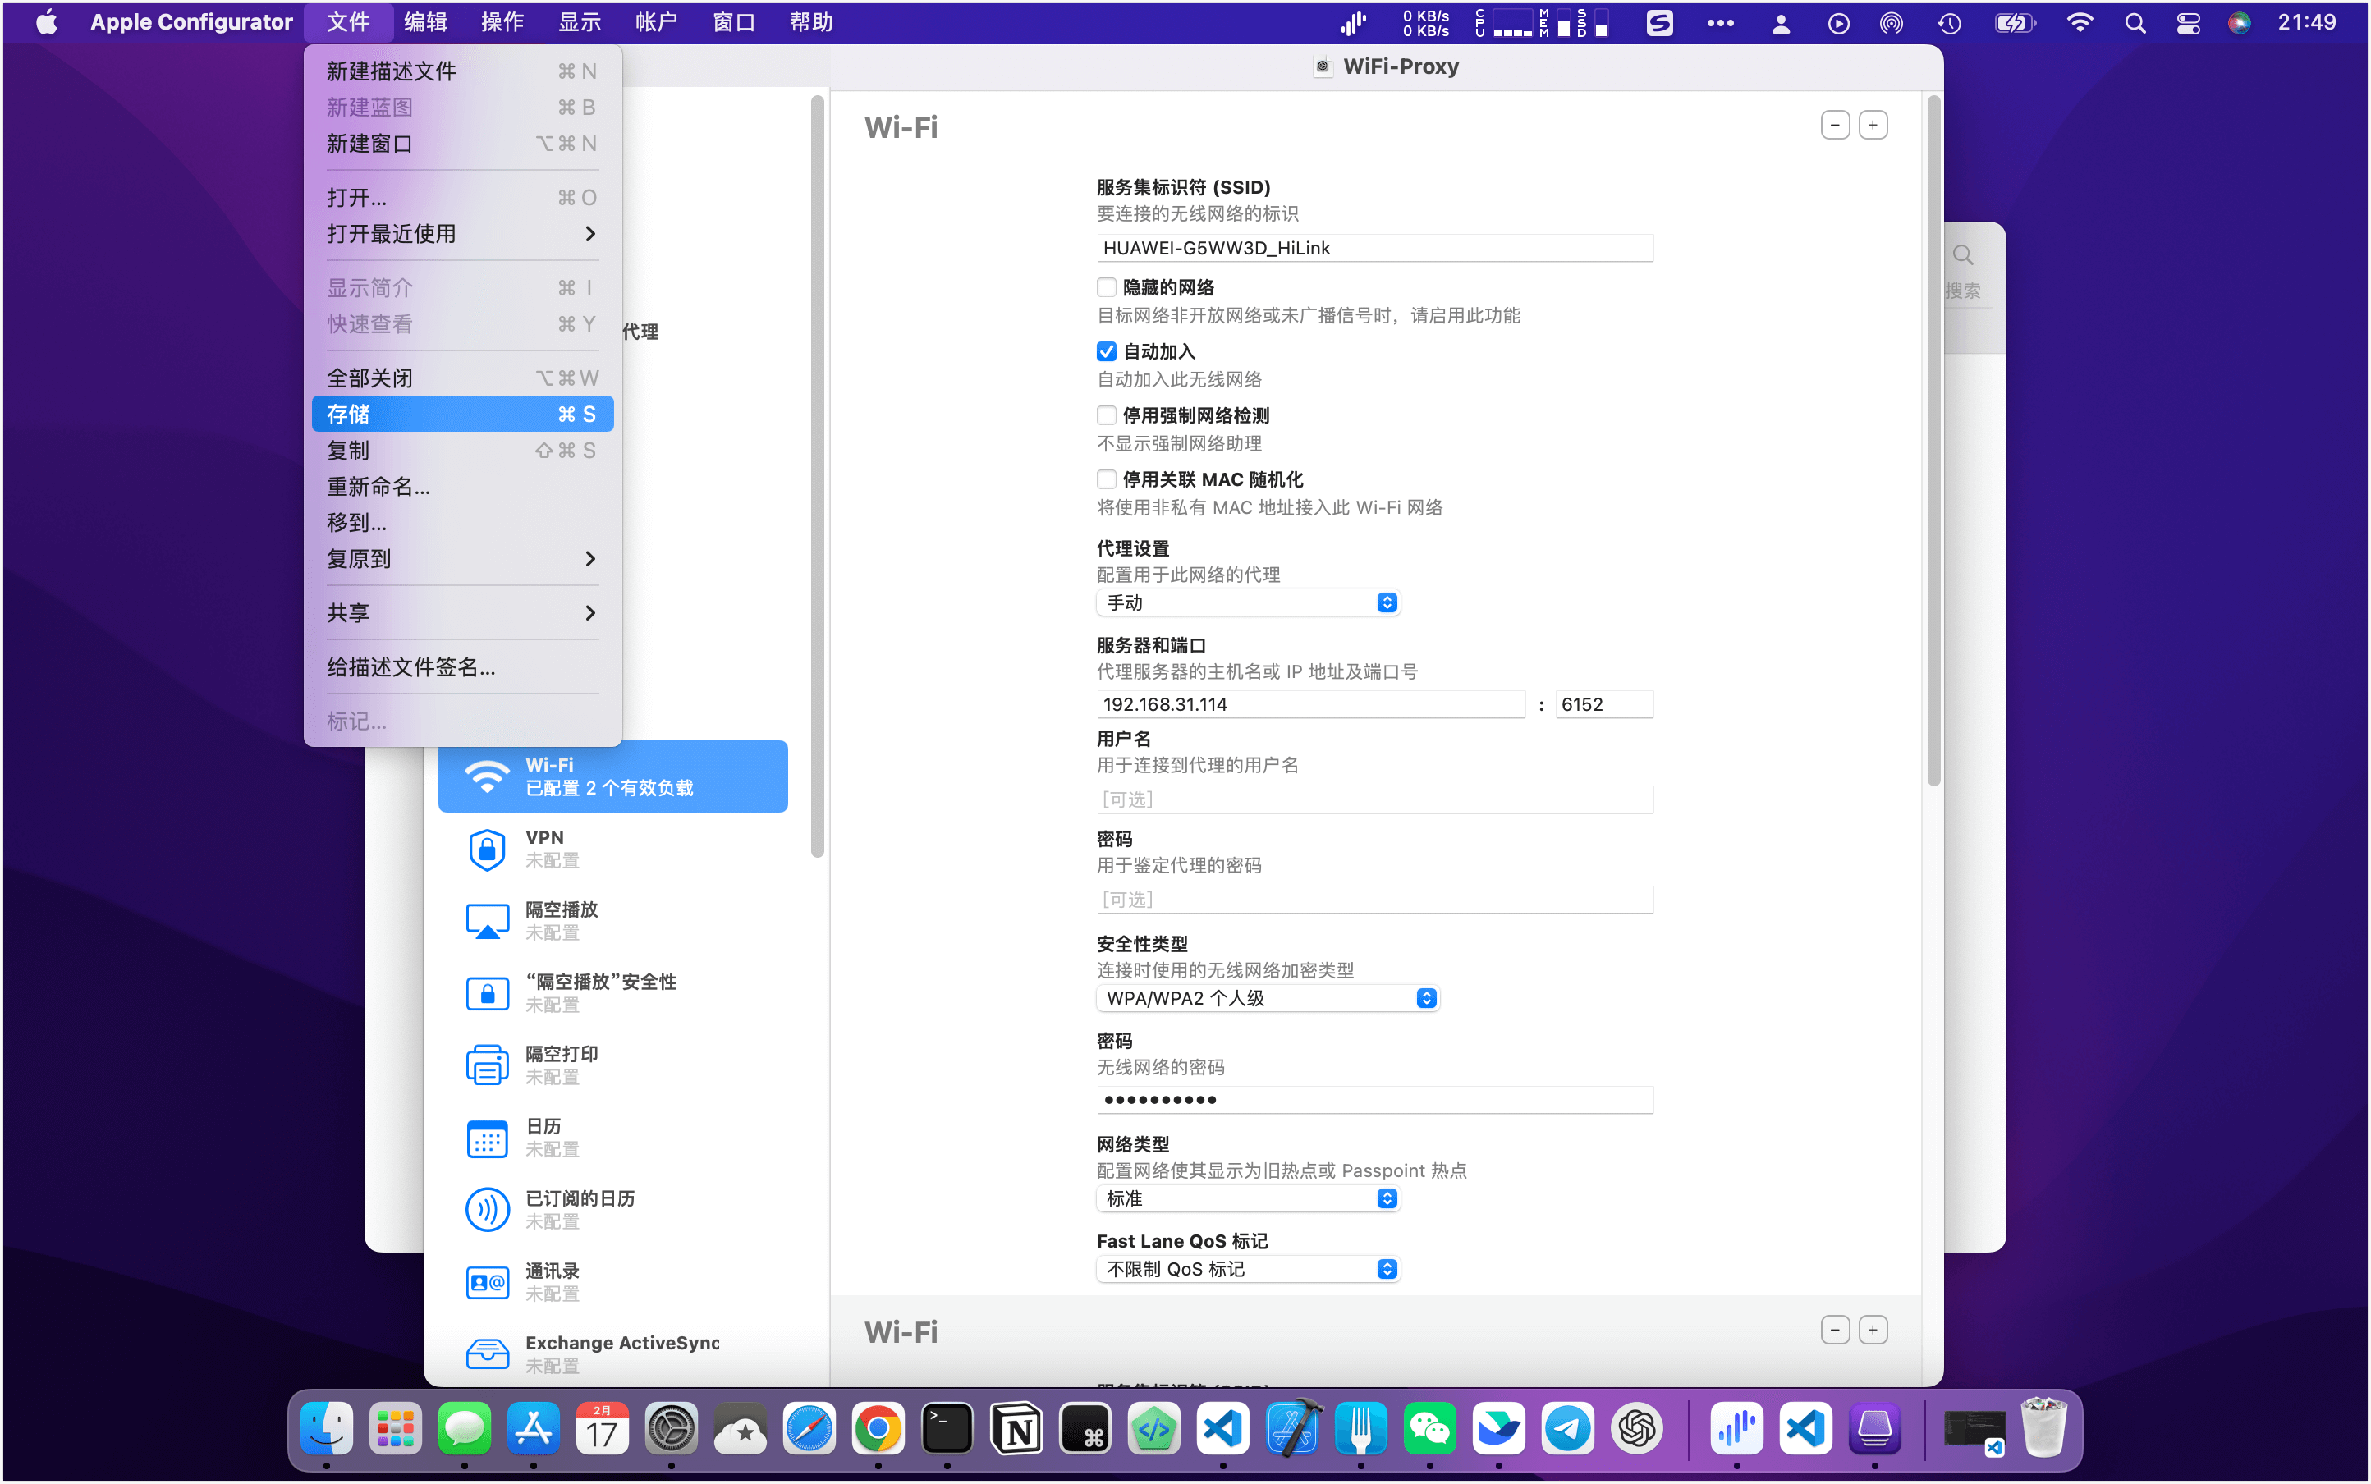Open the Proxy Setup dropdown showing 手动
2371x1484 pixels.
pyautogui.click(x=1248, y=602)
